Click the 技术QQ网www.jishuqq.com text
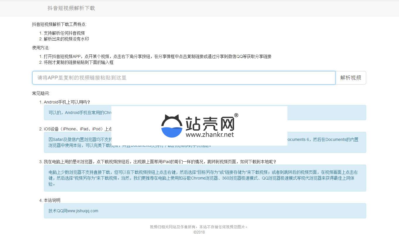The image size is (399, 252). point(73,211)
